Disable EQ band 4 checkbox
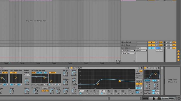Image resolution: width=181 pixels, height=101 pixels. (x=102, y=93)
